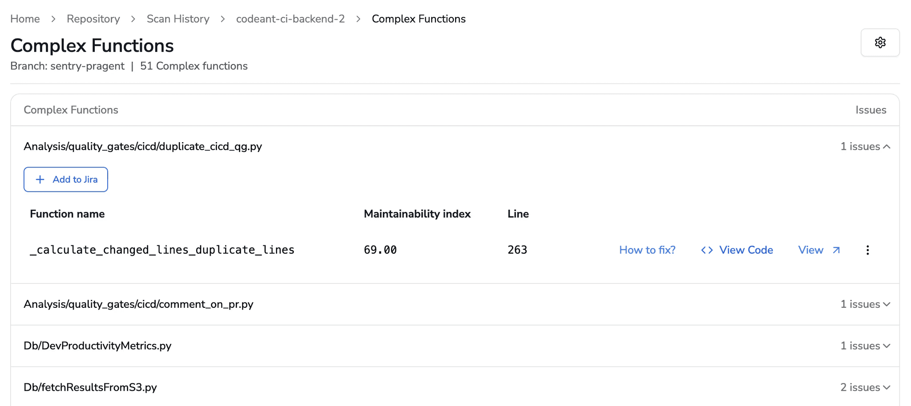The width and height of the screenshot is (911, 406).
Task: Open codeant-ci-backend-2 breadcrumb link
Action: click(x=290, y=19)
